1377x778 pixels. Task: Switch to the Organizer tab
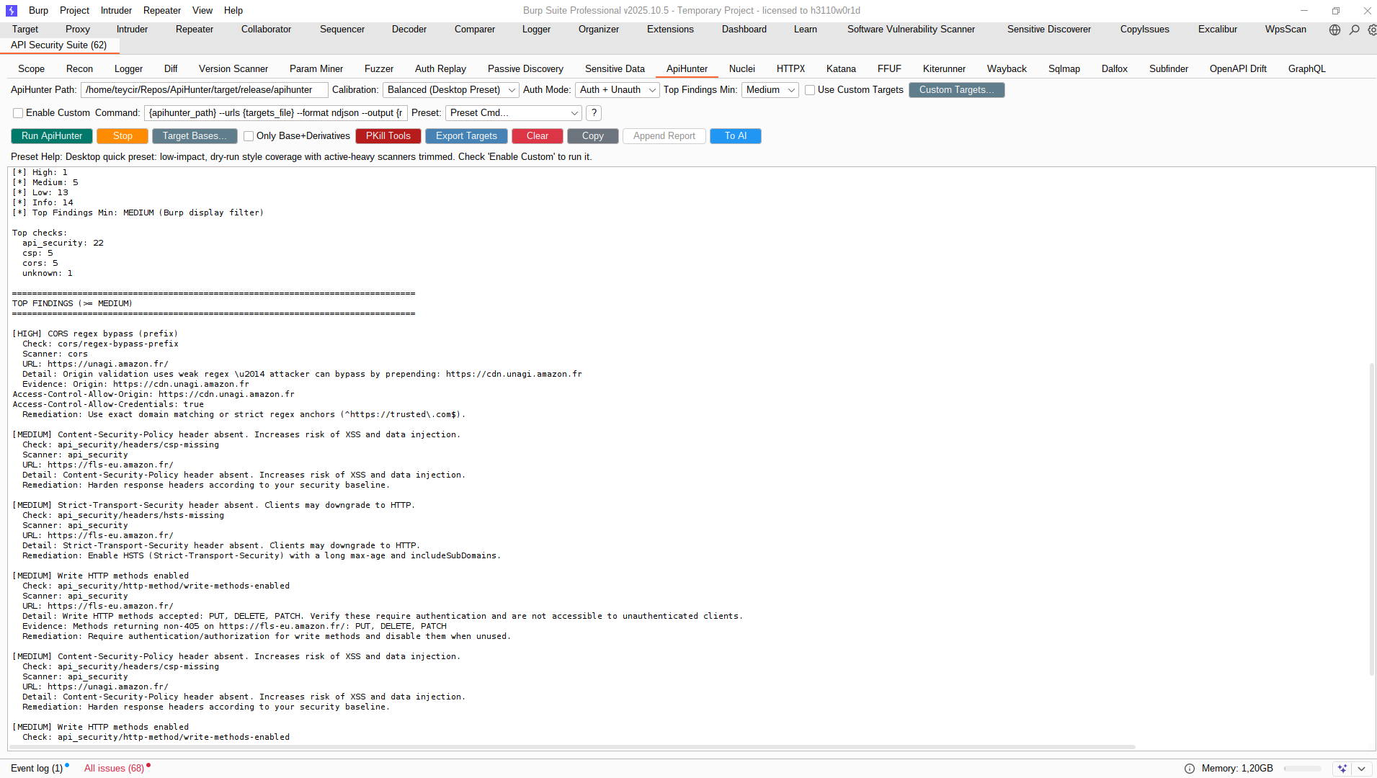(599, 30)
